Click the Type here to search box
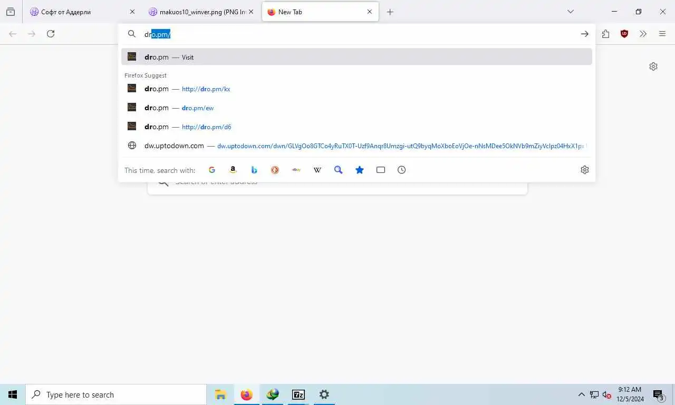The image size is (675, 405). tap(116, 394)
